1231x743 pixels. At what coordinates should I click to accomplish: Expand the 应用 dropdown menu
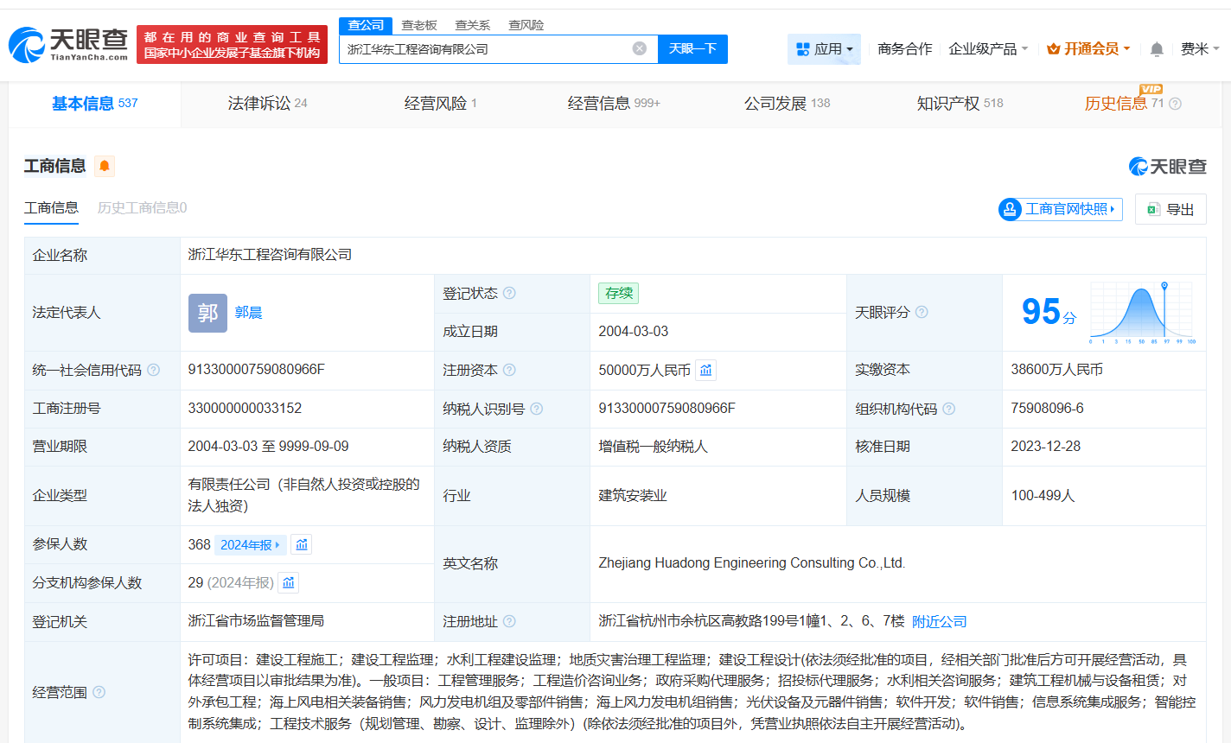point(824,49)
